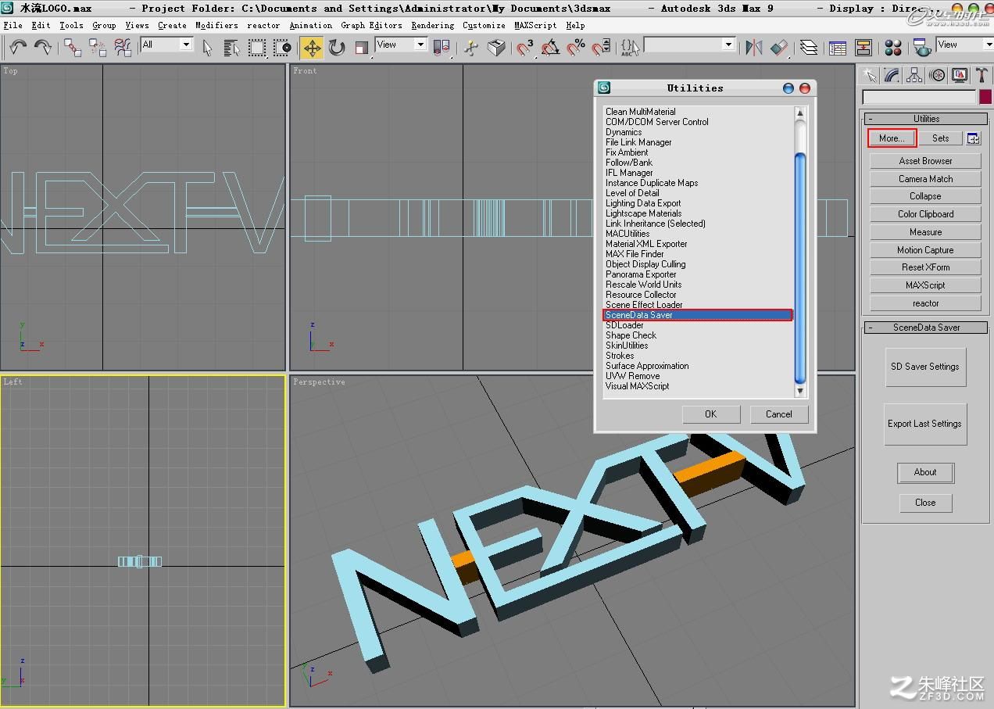Click the Use Pivot Point Center icon
Viewport: 994px width, 709px height.
click(442, 48)
